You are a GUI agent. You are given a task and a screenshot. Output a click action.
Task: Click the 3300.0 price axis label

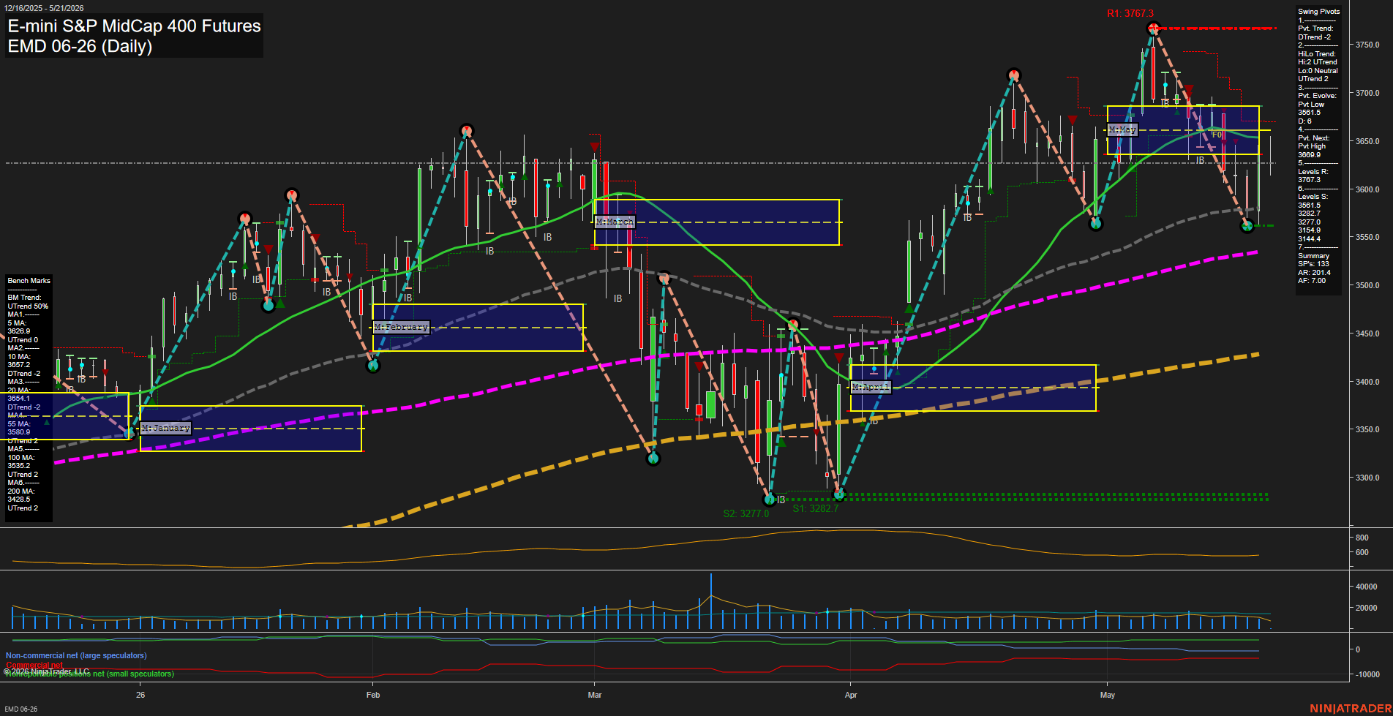(x=1367, y=478)
